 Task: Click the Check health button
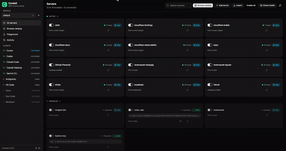coord(268,6)
